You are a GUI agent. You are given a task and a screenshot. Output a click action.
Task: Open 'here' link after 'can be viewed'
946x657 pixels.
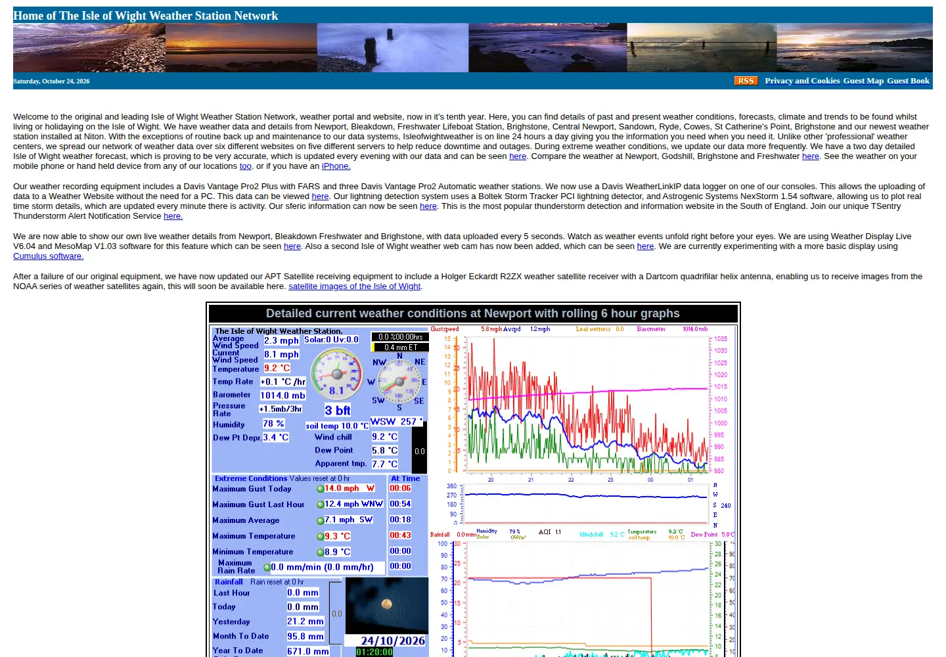(x=320, y=196)
